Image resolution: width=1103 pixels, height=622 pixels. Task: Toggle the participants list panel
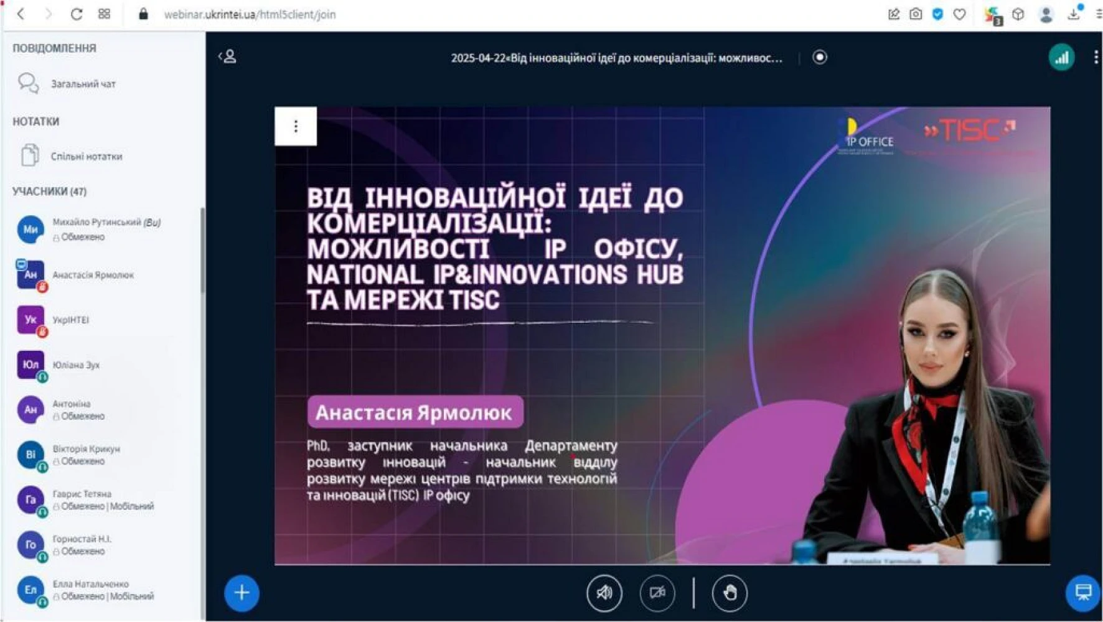(228, 57)
